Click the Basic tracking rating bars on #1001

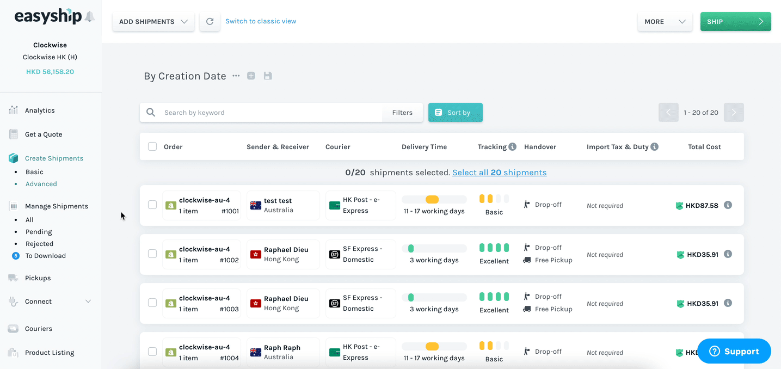[x=494, y=199]
